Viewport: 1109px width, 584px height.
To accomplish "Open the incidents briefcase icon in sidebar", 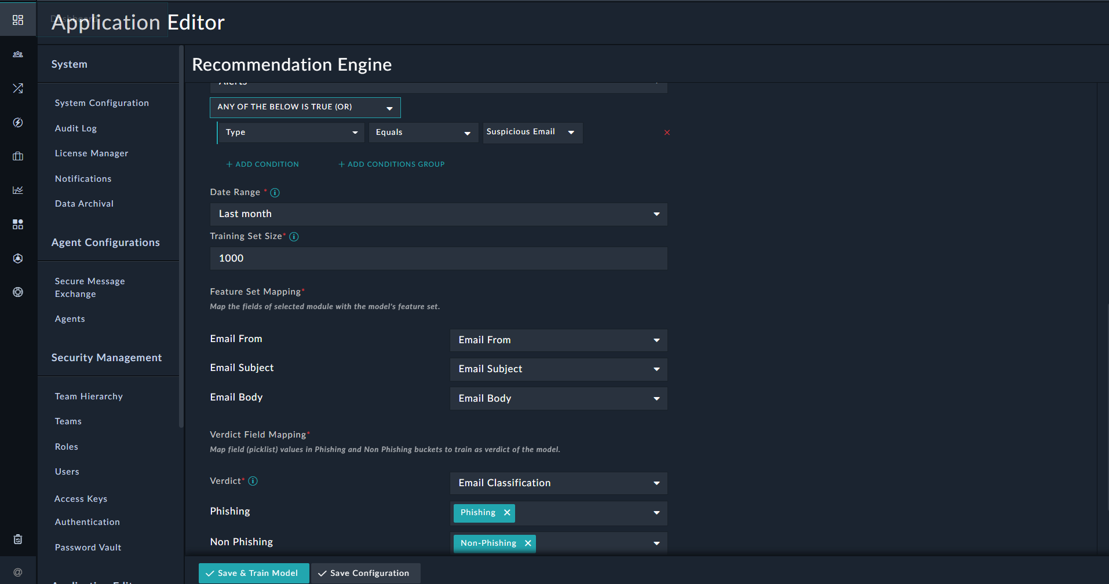I will coord(17,156).
